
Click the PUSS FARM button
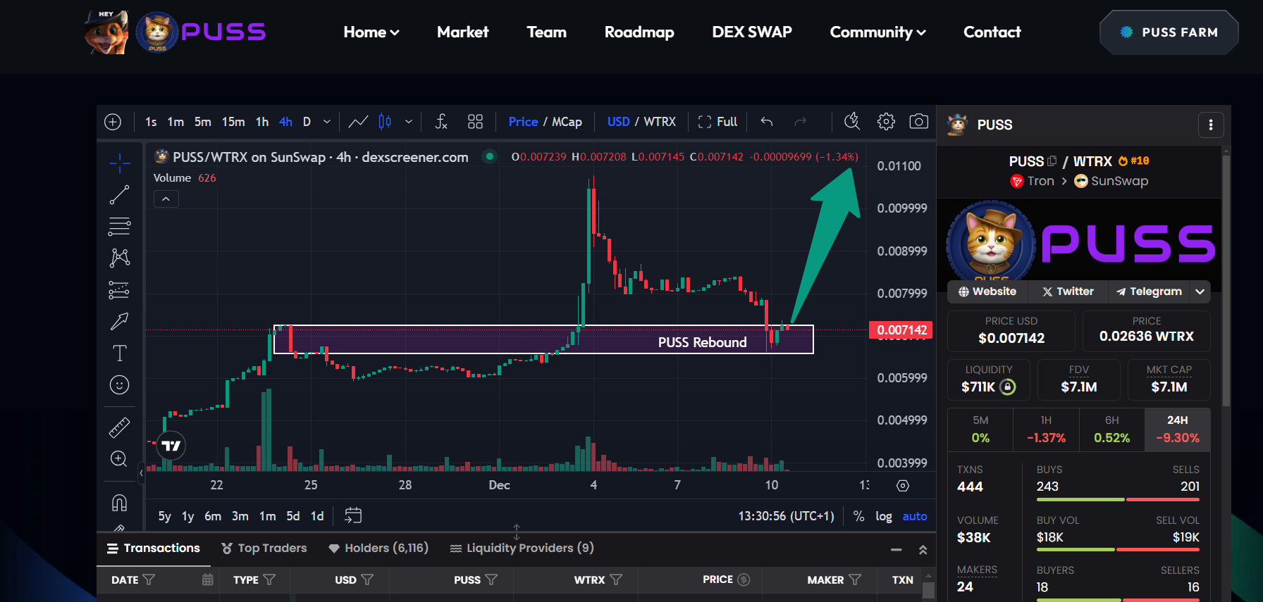[x=1169, y=32]
